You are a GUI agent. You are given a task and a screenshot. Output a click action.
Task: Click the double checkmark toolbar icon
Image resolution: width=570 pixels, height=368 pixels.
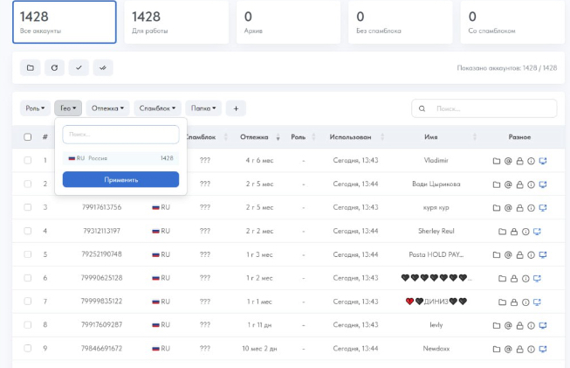pyautogui.click(x=103, y=67)
